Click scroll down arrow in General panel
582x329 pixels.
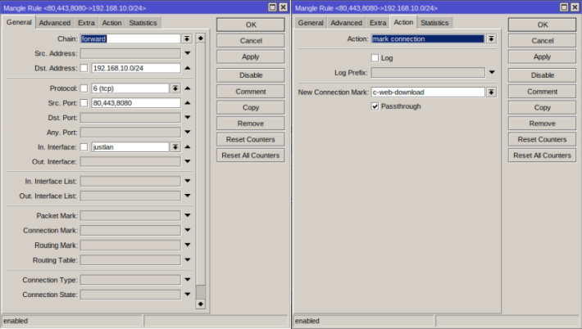coord(201,304)
